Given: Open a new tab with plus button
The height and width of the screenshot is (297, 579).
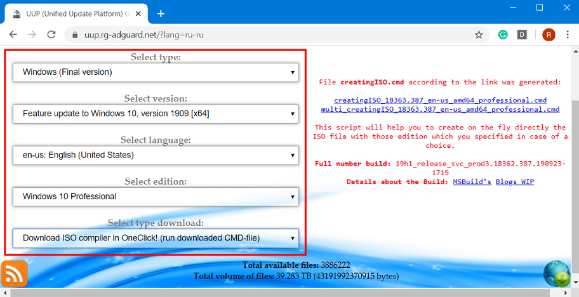Looking at the screenshot, I should (x=161, y=14).
